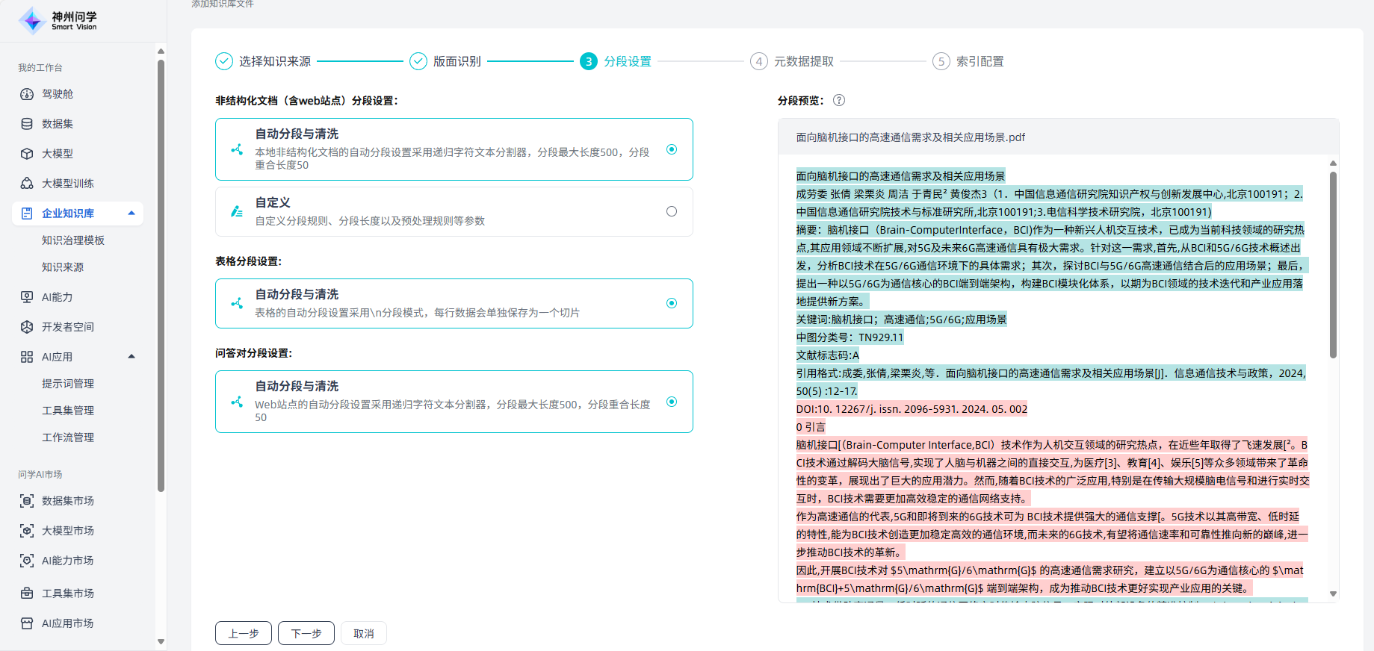Click the 上一步 button

244,633
